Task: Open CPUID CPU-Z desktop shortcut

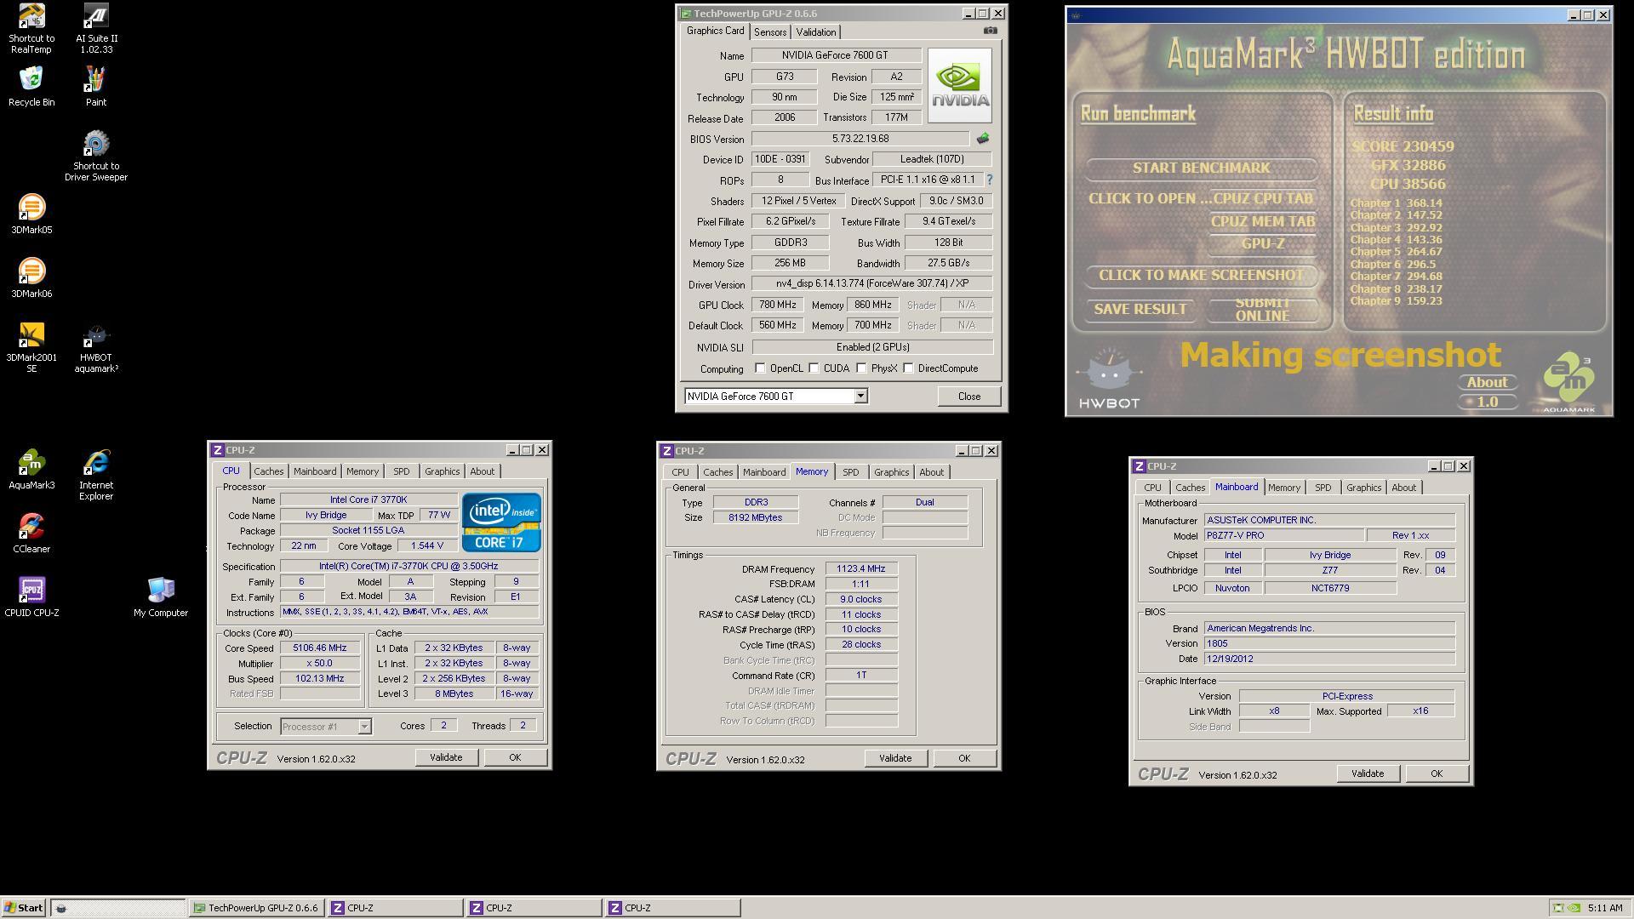Action: tap(31, 597)
